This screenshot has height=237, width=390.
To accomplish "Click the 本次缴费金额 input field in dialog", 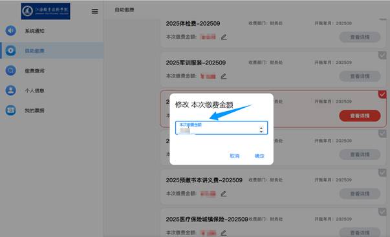I will [x=221, y=128].
